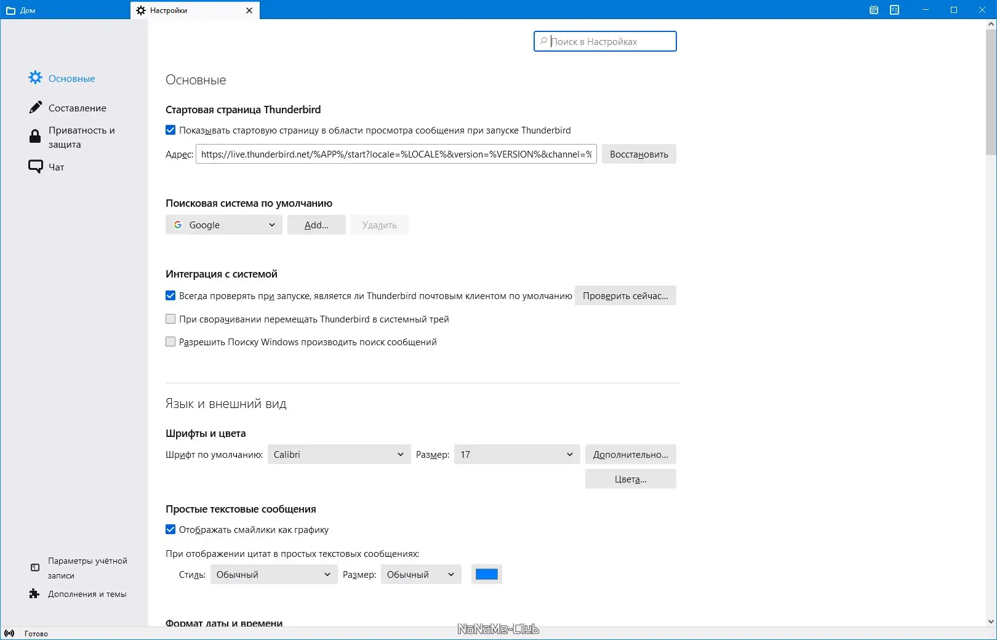The height and width of the screenshot is (640, 997).
Task: Click the Интеграция с системой heading
Action: (x=222, y=274)
